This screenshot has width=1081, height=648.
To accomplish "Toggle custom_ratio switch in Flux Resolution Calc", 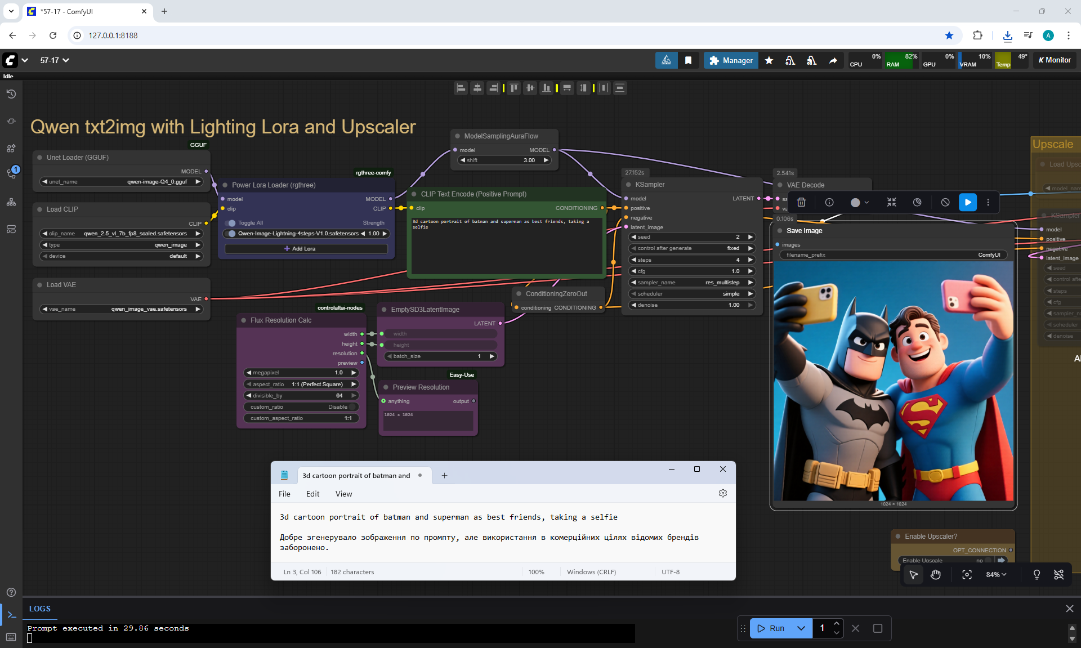I will pyautogui.click(x=352, y=407).
